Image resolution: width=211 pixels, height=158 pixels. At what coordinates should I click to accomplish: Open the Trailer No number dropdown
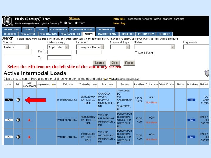(x=16, y=47)
